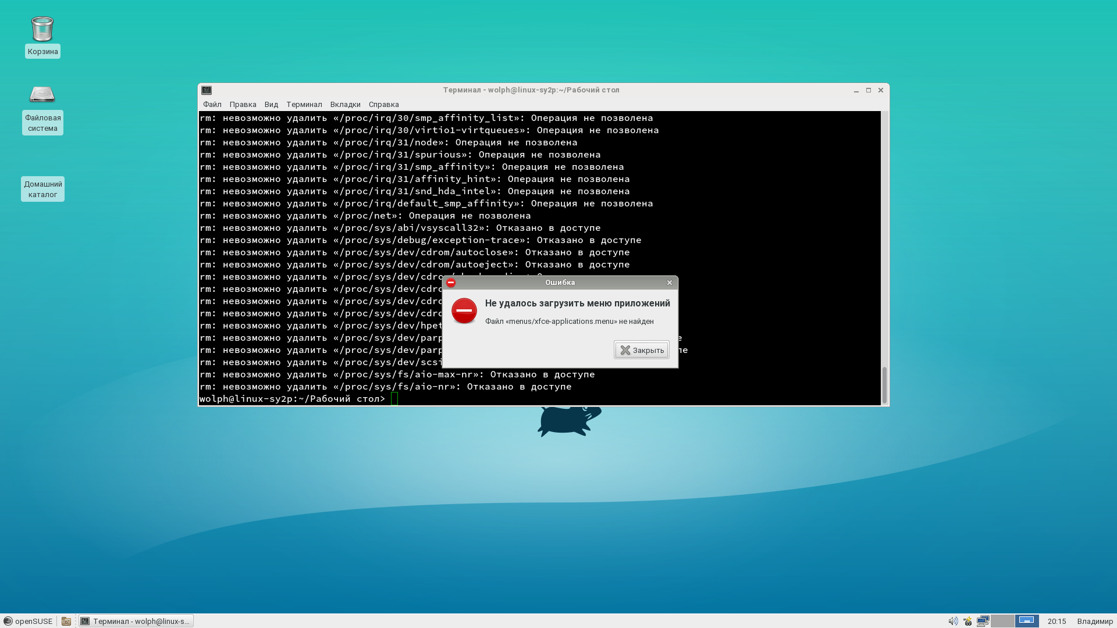
Task: Open the openSUSE applications menu
Action: [28, 621]
